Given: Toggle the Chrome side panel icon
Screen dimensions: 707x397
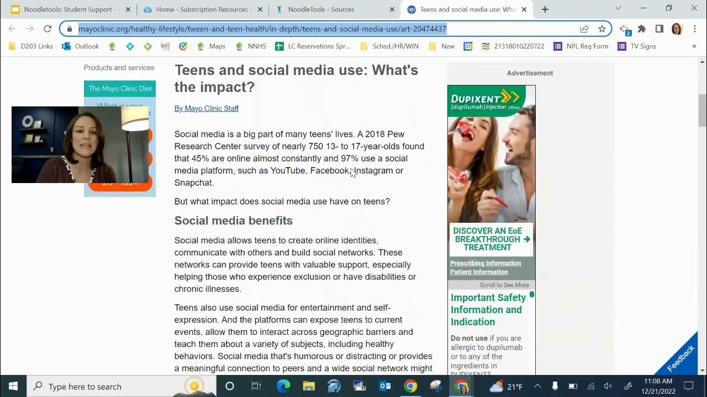Looking at the screenshot, I should tap(659, 29).
